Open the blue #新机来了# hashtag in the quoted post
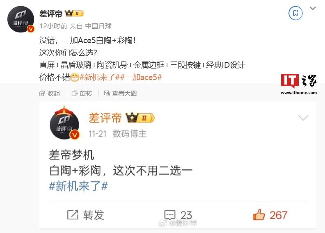This screenshot has width=325, height=233. click(78, 186)
